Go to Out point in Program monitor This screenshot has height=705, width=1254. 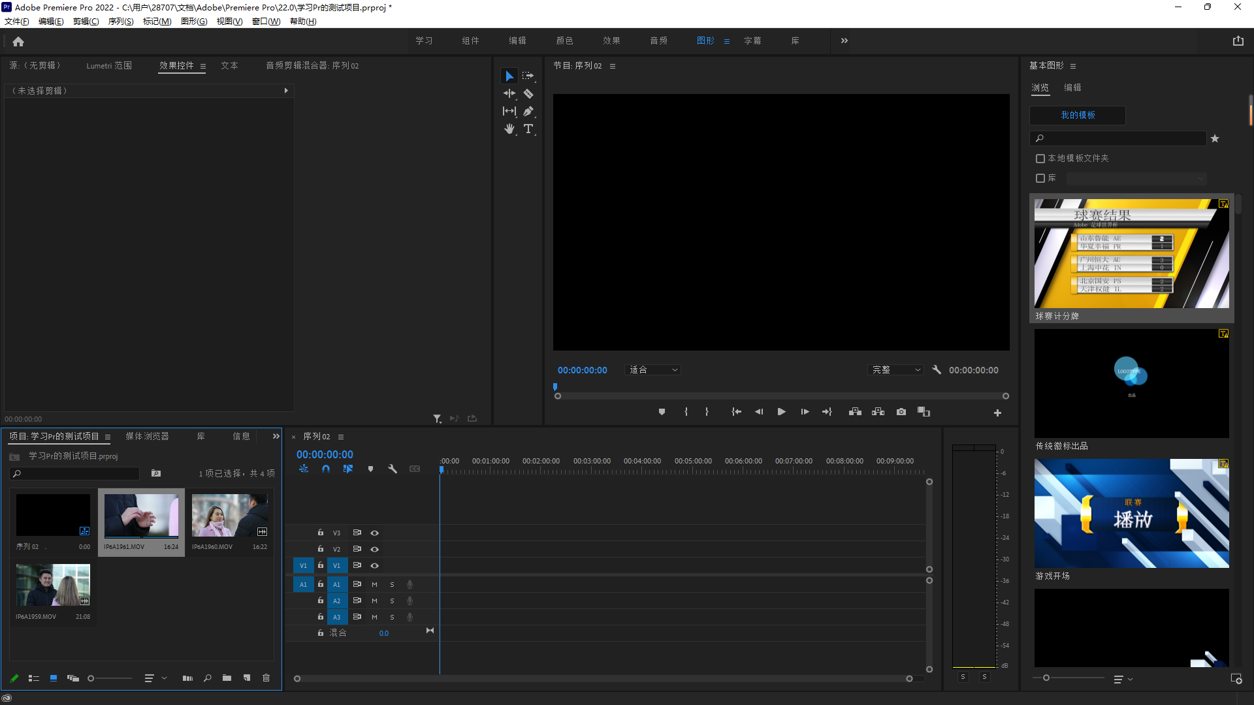tap(827, 412)
